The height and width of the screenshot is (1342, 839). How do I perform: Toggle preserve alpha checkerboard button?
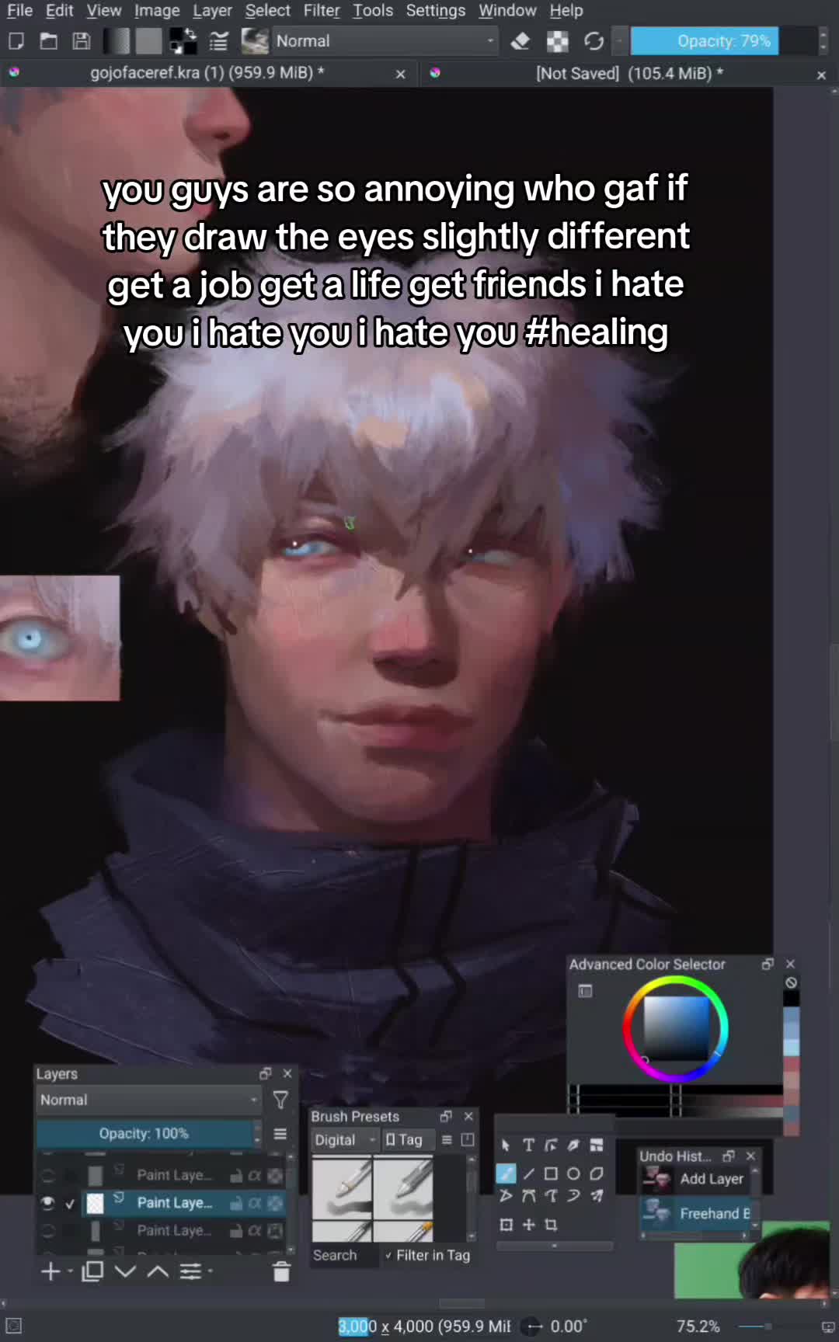click(x=557, y=41)
